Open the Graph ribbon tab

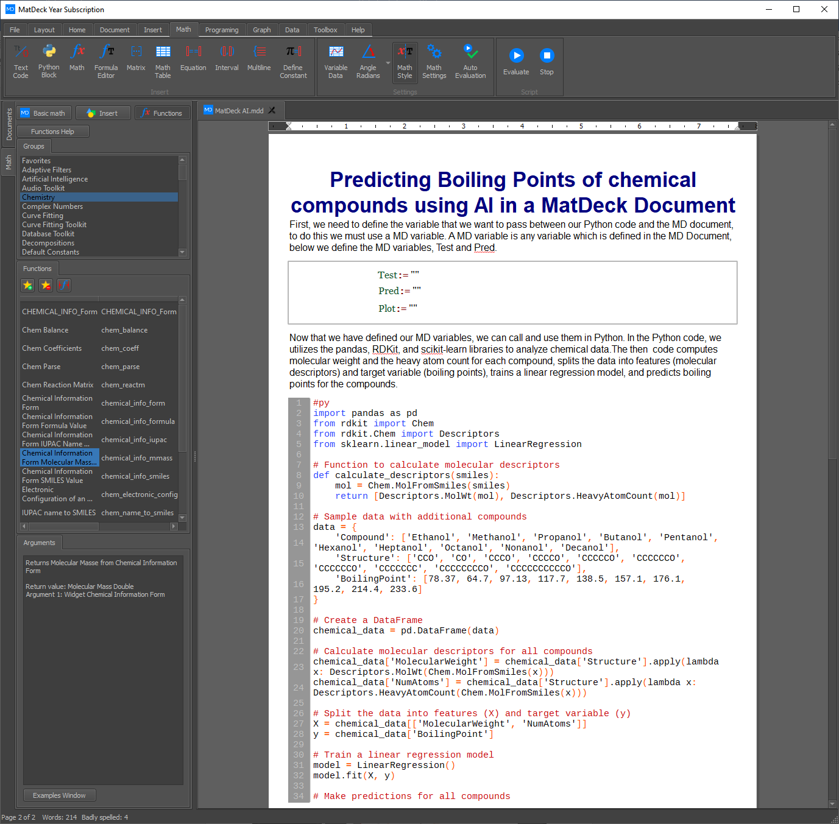(262, 30)
